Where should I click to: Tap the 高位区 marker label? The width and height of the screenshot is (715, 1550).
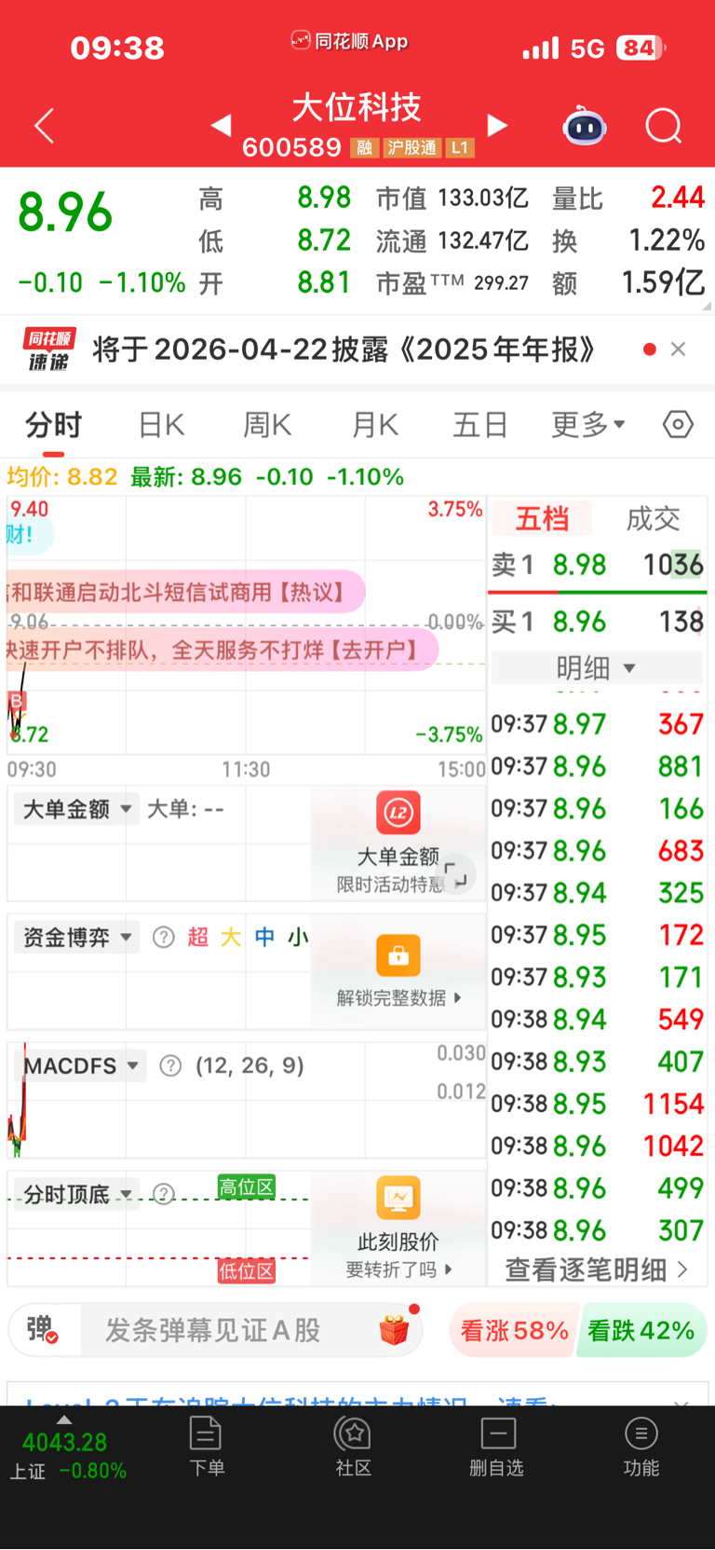pyautogui.click(x=247, y=1187)
